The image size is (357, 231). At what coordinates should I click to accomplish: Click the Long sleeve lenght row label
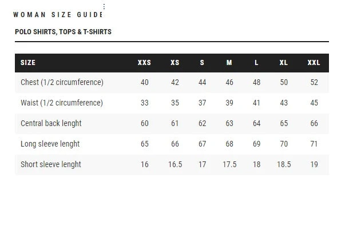click(50, 144)
